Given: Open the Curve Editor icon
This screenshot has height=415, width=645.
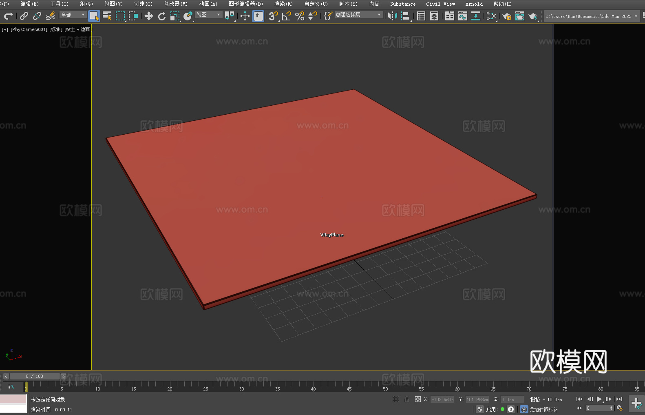Looking at the screenshot, I should (462, 16).
